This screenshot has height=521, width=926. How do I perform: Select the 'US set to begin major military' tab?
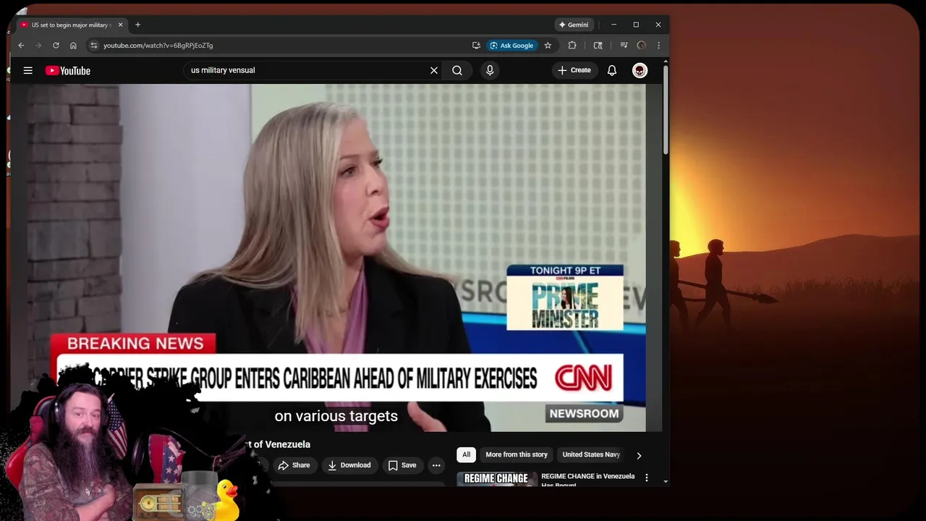pyautogui.click(x=70, y=25)
